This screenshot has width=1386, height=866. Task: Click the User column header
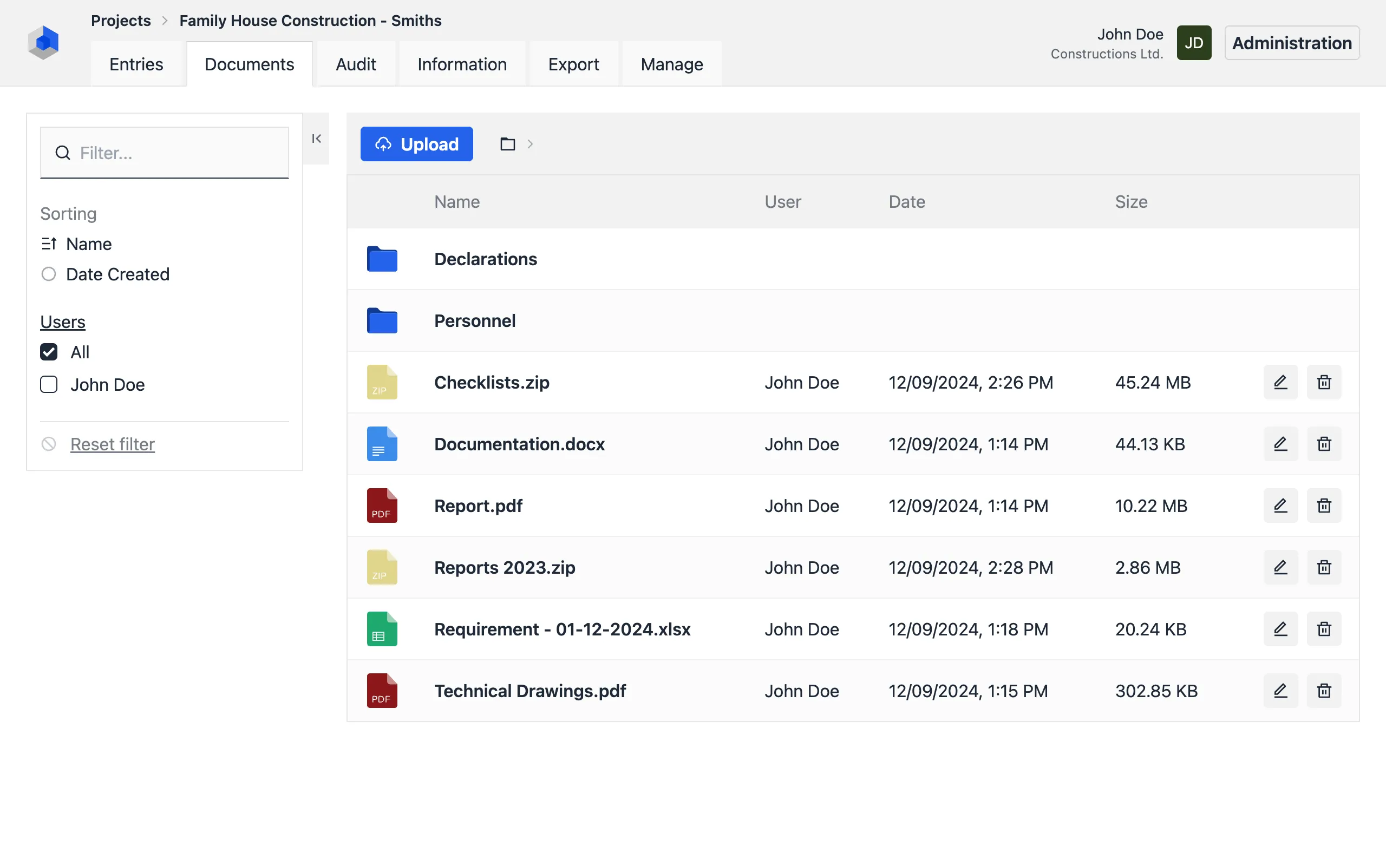click(782, 201)
